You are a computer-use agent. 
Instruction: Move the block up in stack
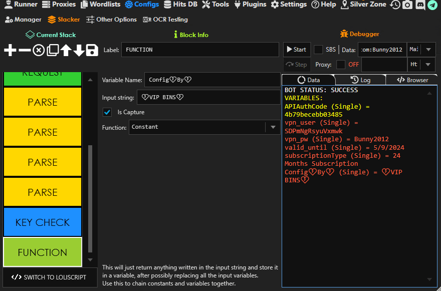(66, 50)
